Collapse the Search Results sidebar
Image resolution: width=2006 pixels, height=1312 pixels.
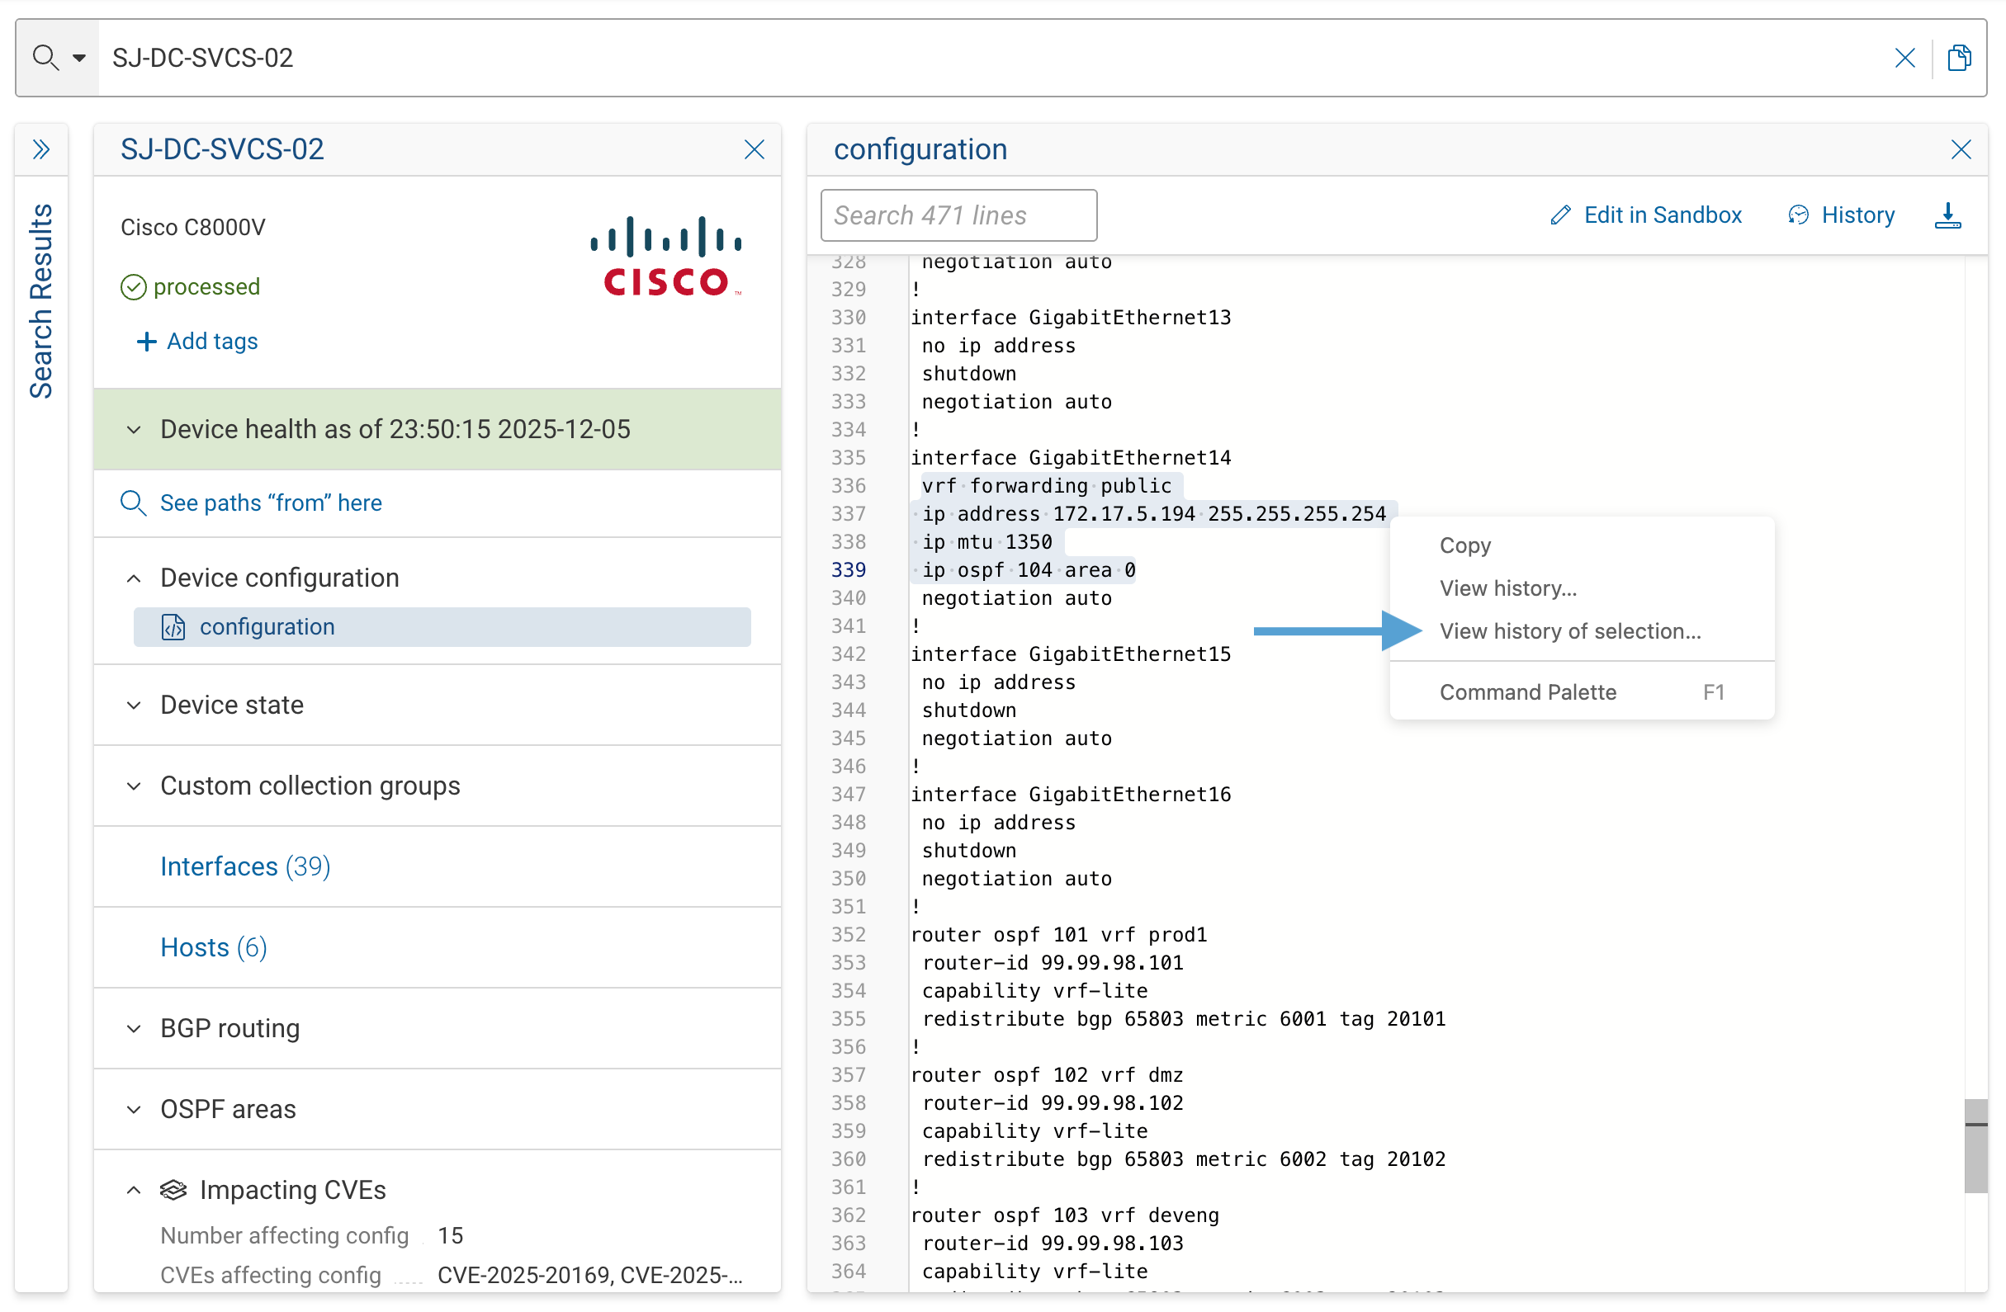41,149
